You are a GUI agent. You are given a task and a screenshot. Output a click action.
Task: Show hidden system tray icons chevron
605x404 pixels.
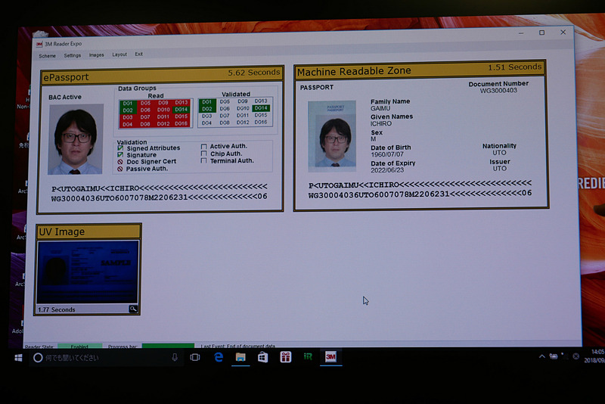pos(541,356)
